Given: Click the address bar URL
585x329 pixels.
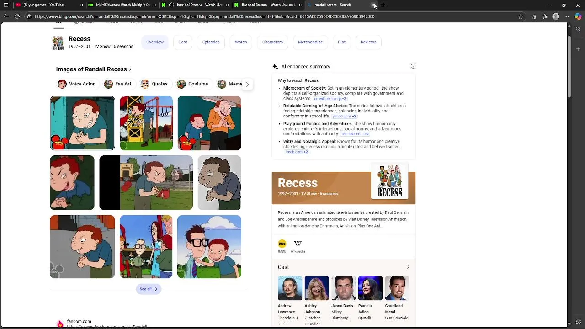Looking at the screenshot, I should click(204, 16).
